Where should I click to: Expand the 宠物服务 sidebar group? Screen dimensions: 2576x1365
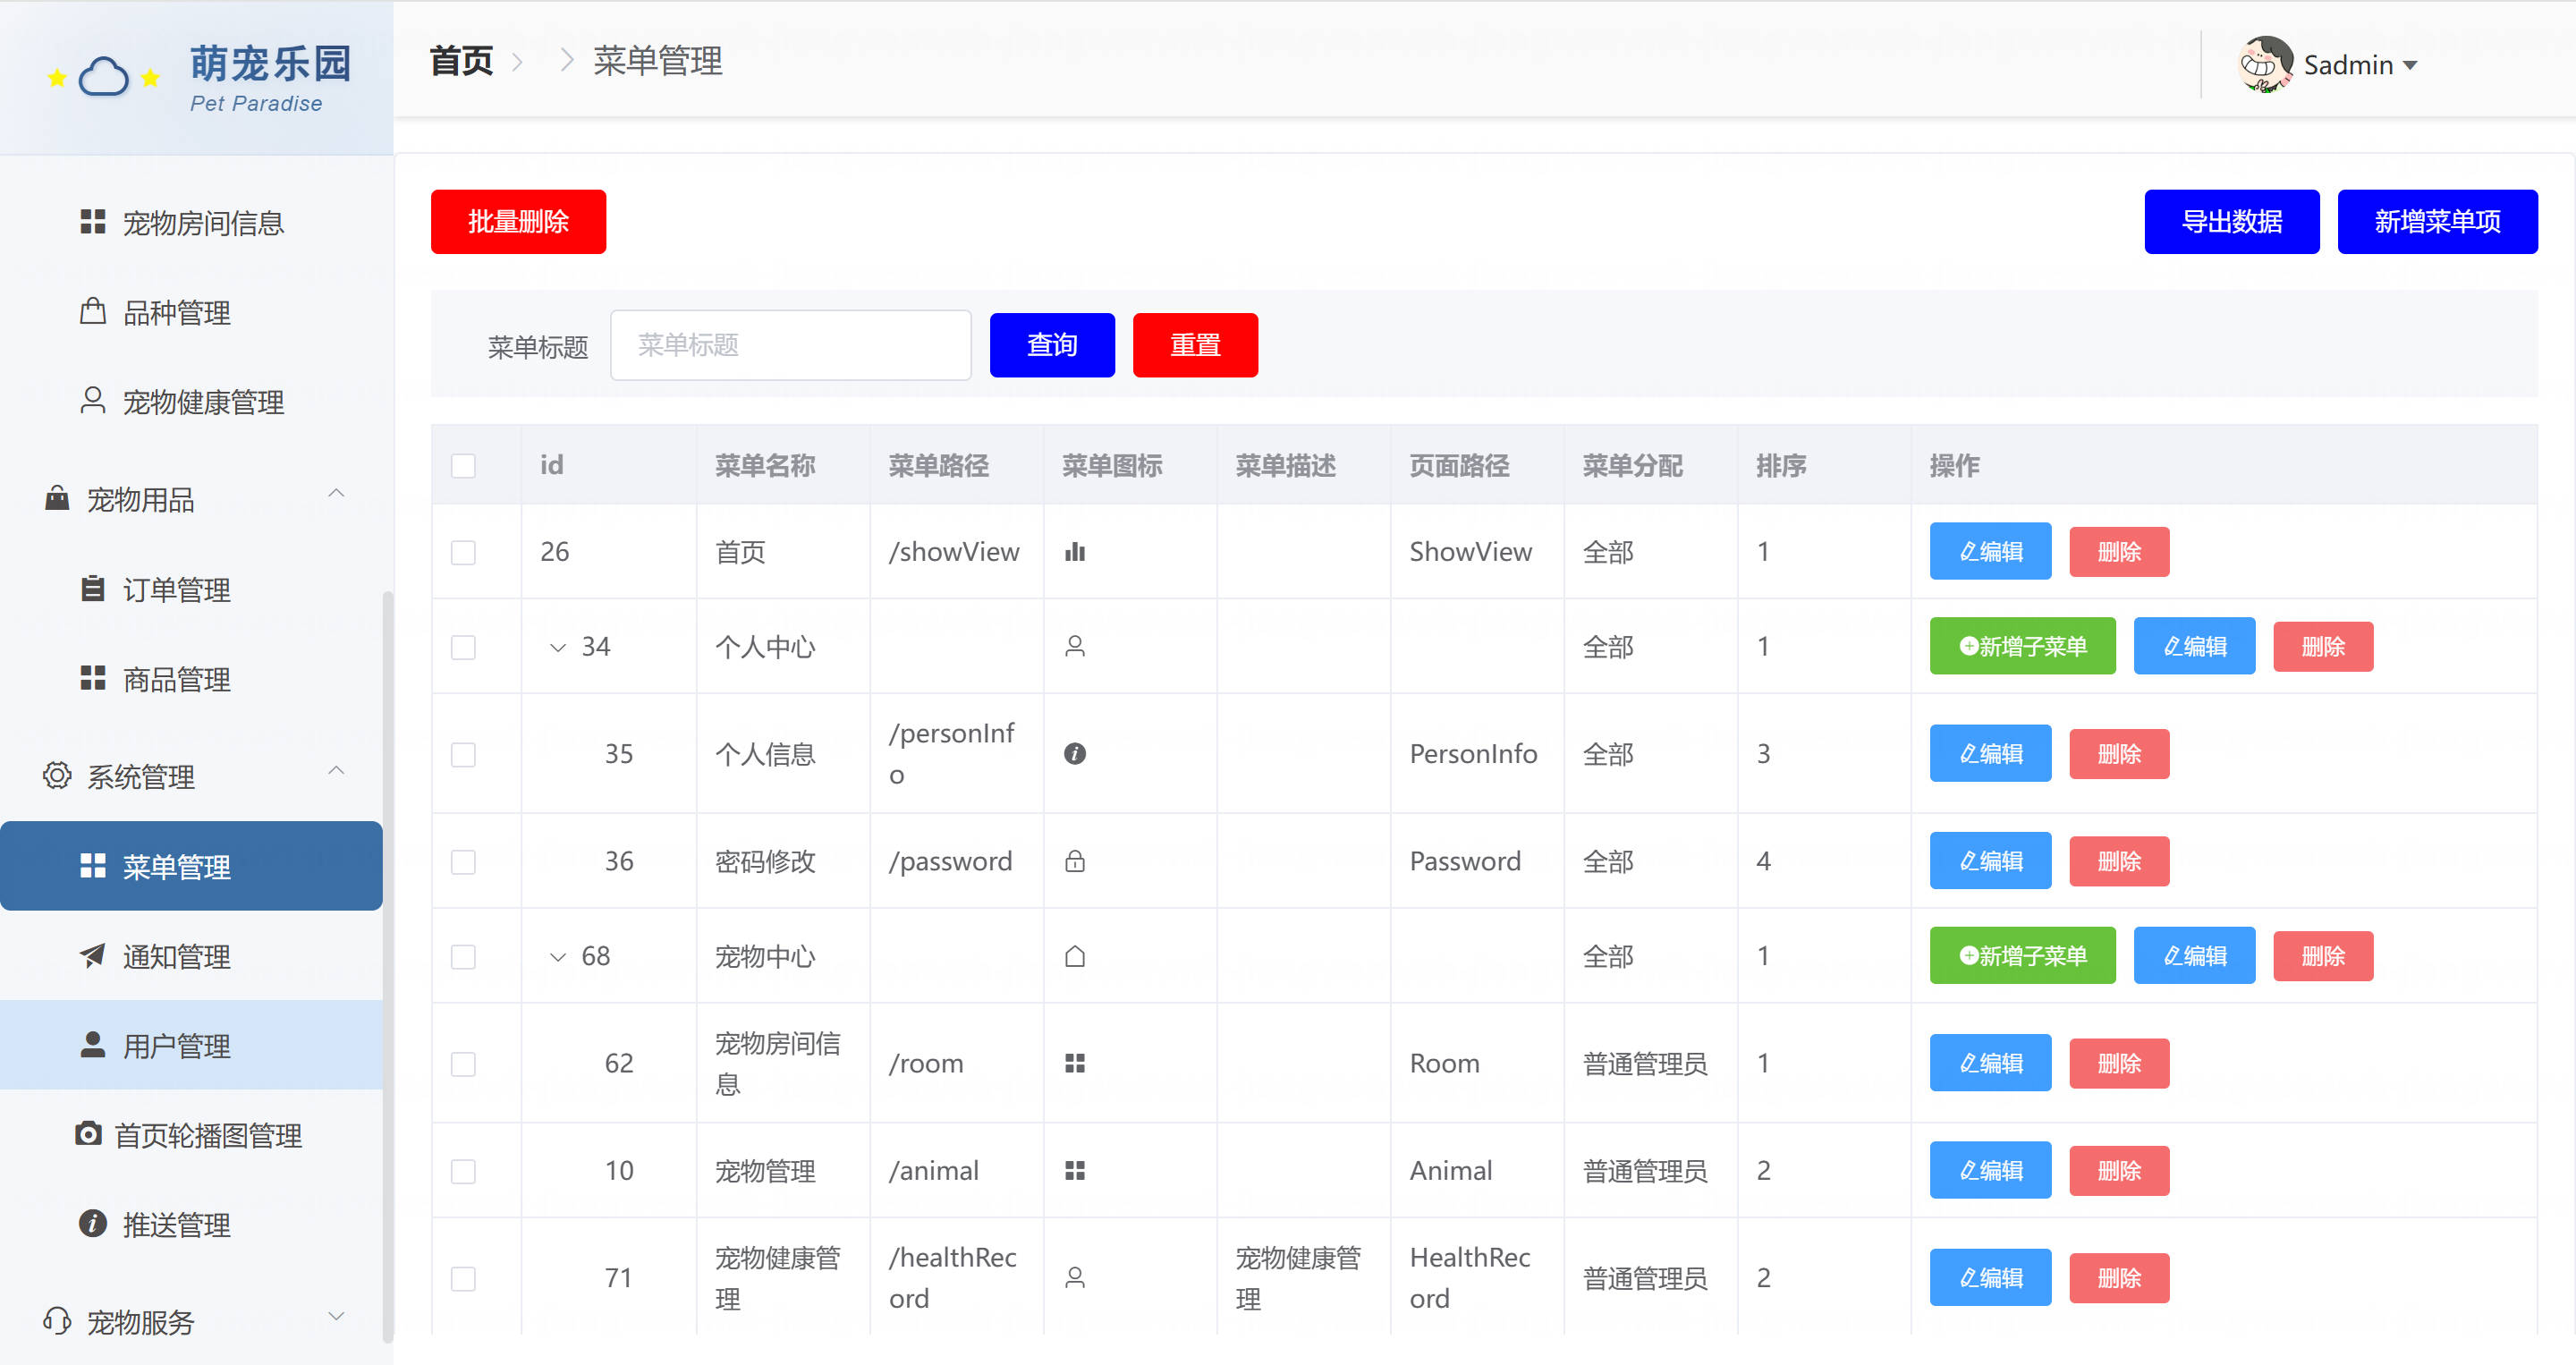tap(337, 1316)
